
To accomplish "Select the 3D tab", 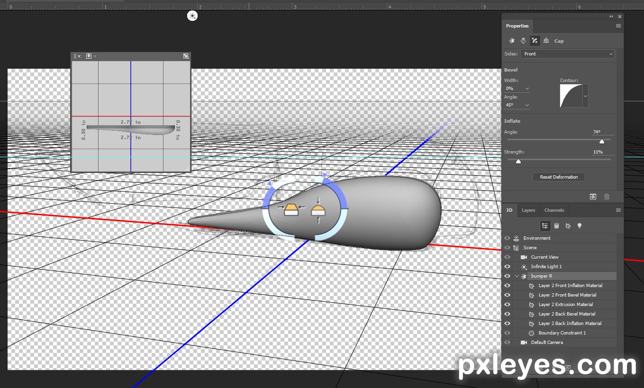I will 509,210.
